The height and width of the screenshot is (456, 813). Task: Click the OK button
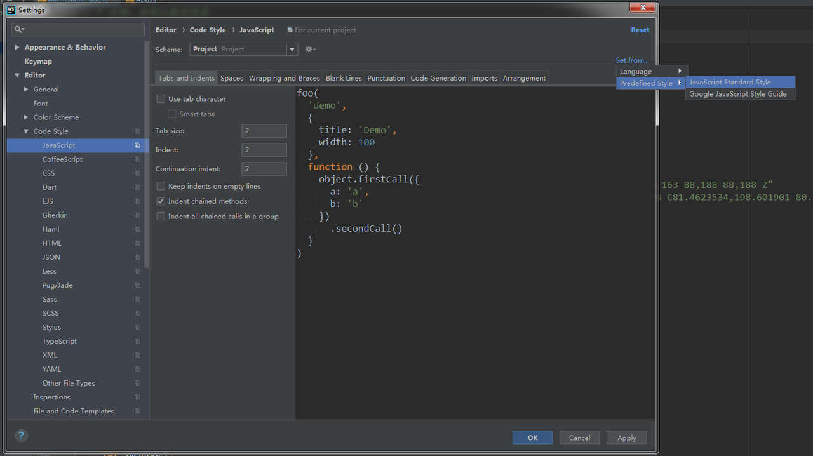[x=532, y=438]
